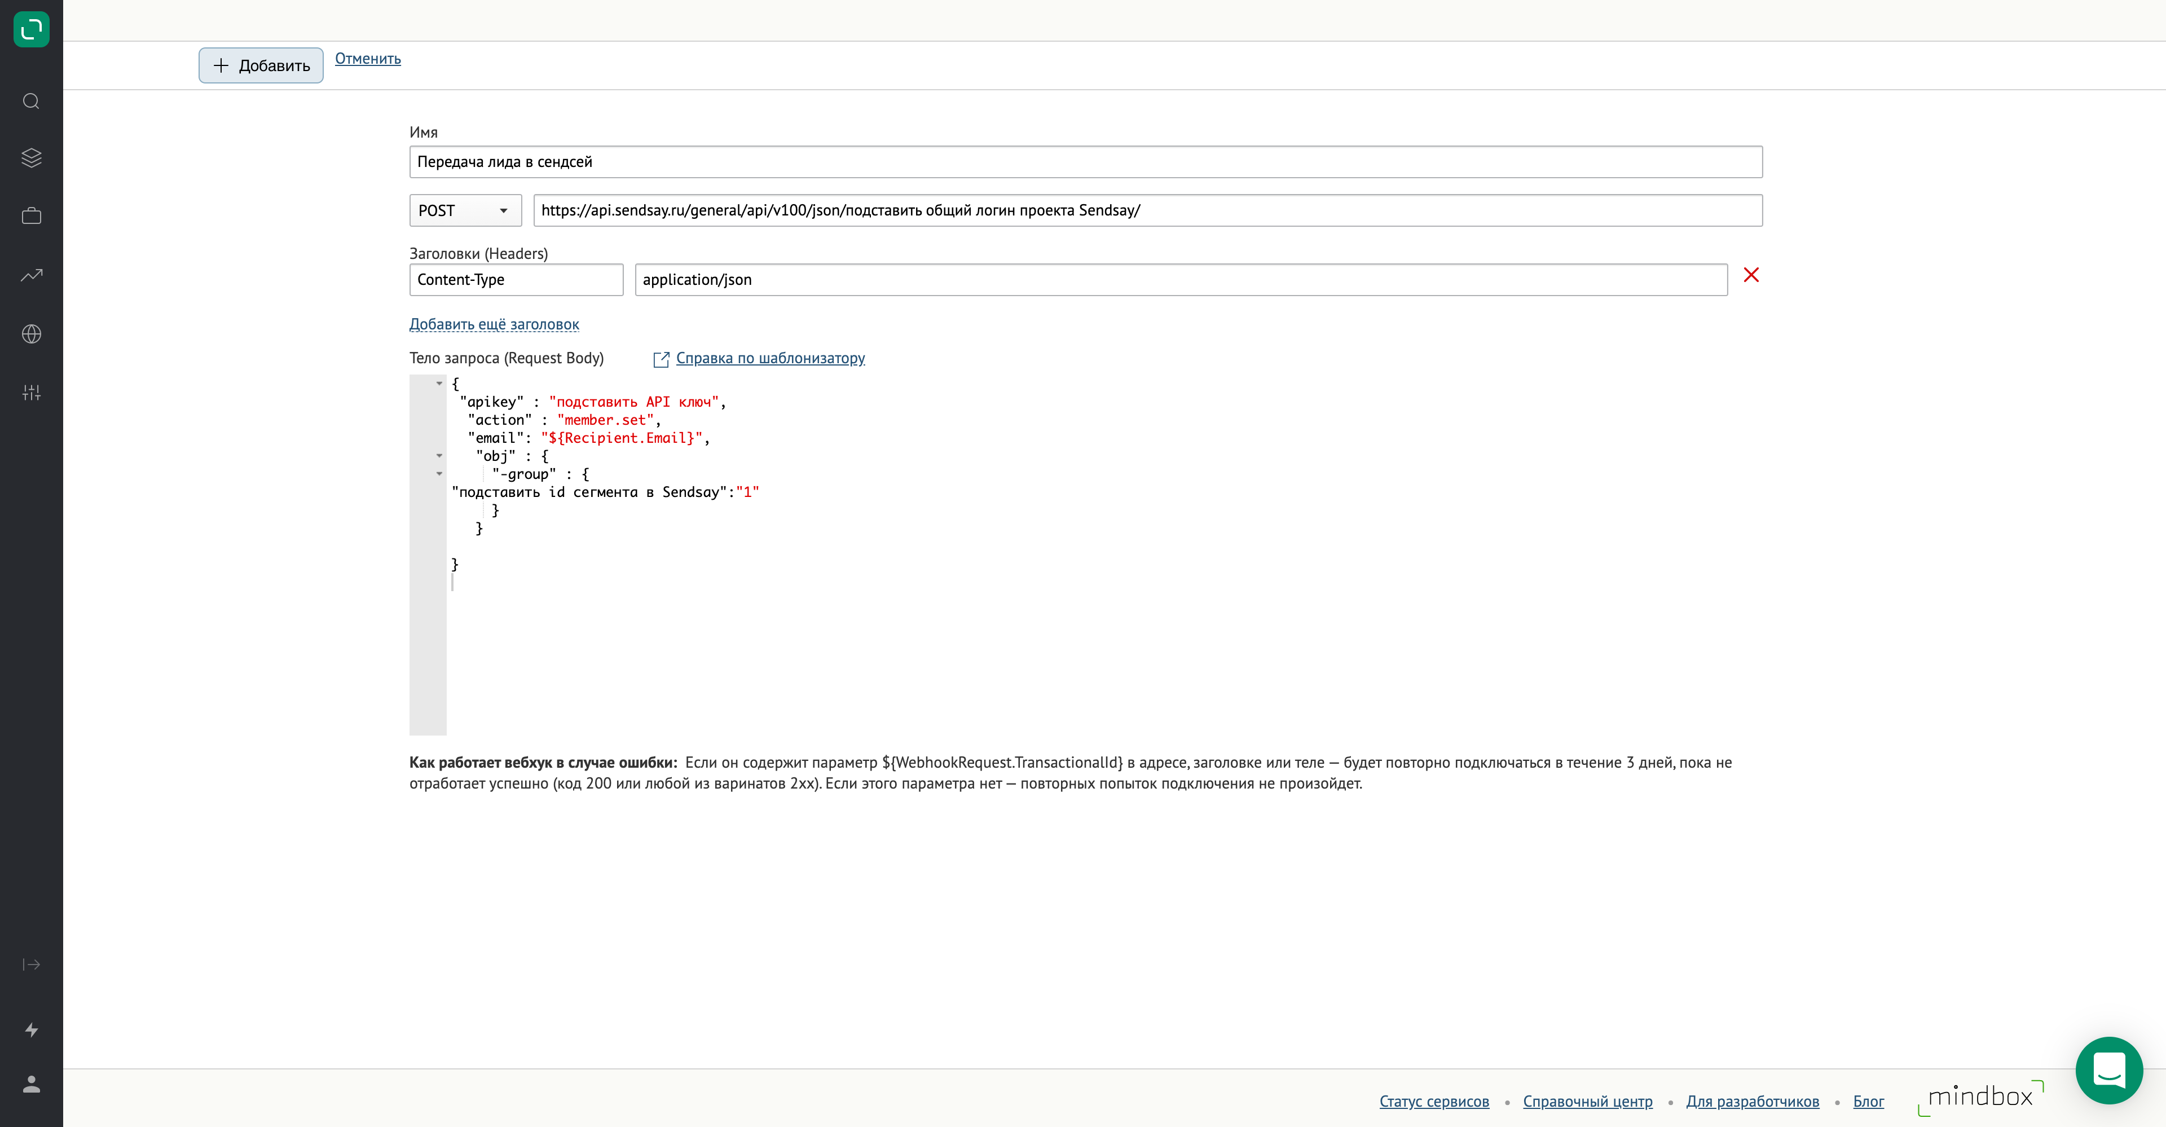Click external link icon beside template help
The height and width of the screenshot is (1127, 2166).
point(661,359)
